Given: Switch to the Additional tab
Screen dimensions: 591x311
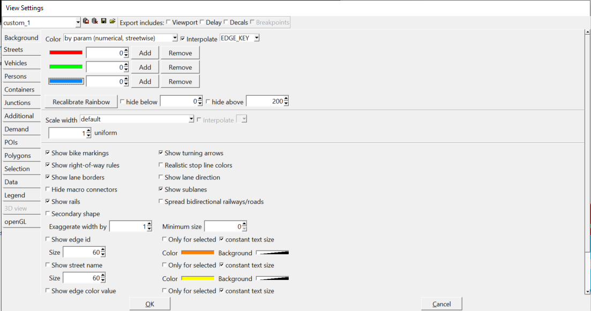Looking at the screenshot, I should 21,116.
